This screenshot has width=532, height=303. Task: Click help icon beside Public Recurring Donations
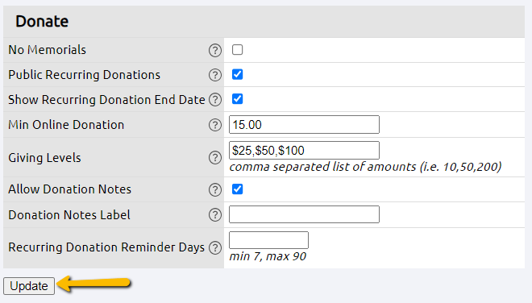[x=214, y=75]
